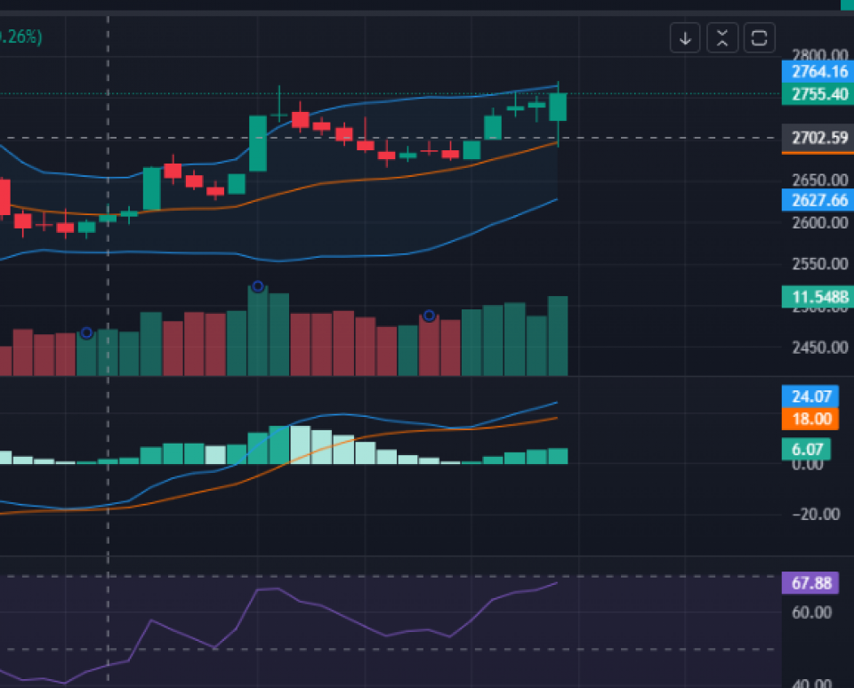Click the 24.07 MACD value label

click(810, 396)
